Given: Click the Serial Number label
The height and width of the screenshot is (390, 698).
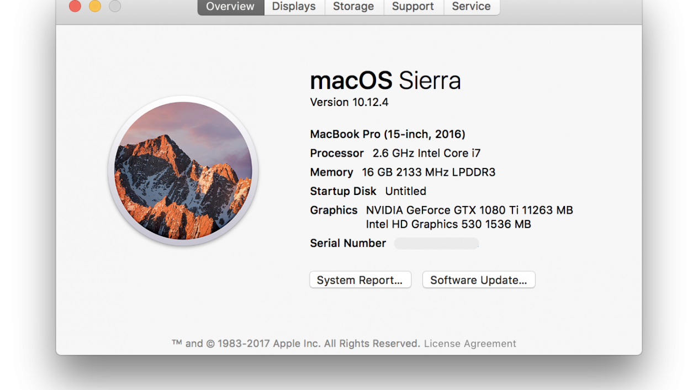Looking at the screenshot, I should tap(348, 243).
